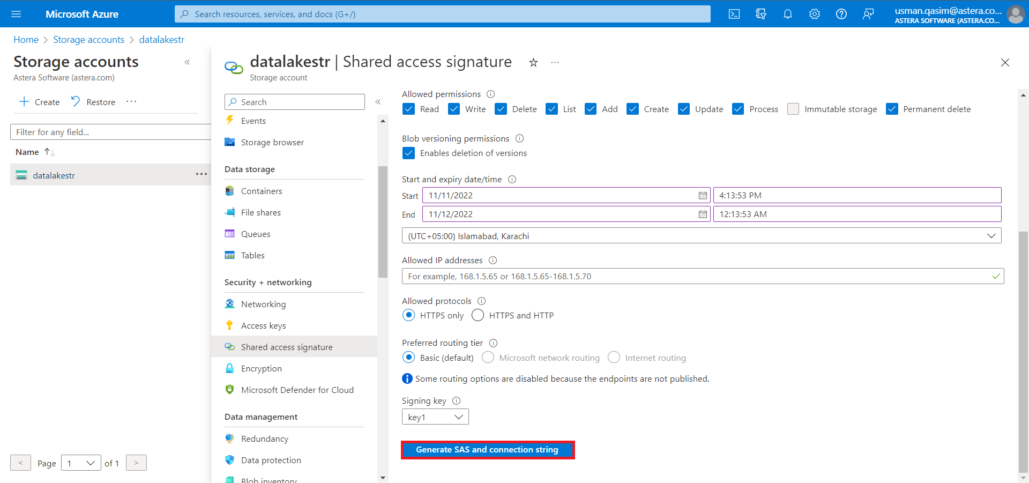Favorite datalakestr with the star icon
1029x483 pixels.
(533, 63)
